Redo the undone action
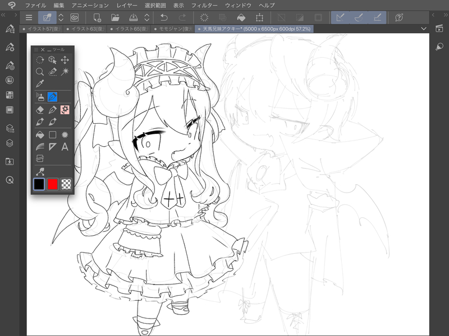449x336 pixels. [182, 17]
